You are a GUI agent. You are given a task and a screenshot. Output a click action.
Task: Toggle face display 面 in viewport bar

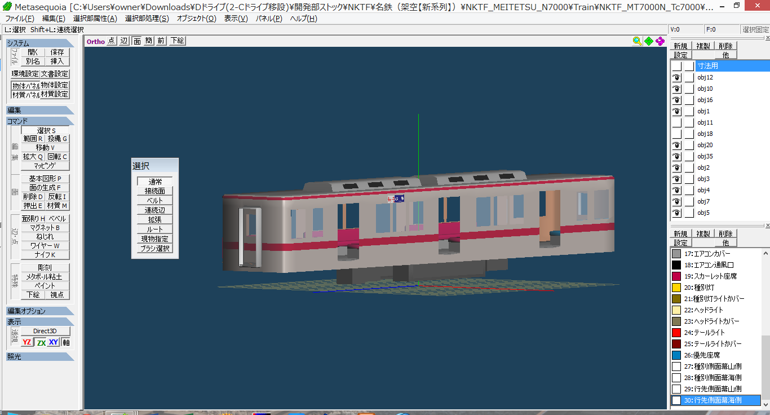point(136,41)
